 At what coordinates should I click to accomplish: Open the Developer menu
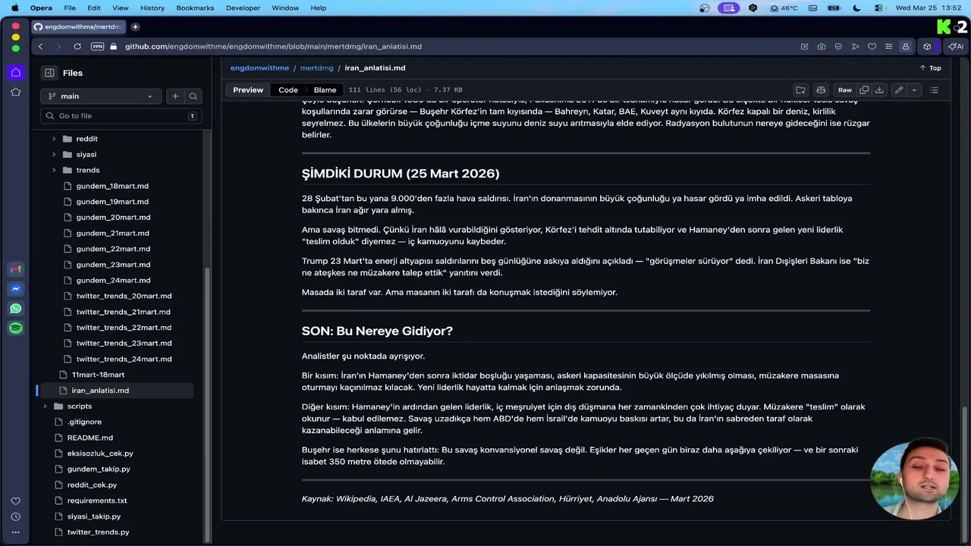pos(243,8)
